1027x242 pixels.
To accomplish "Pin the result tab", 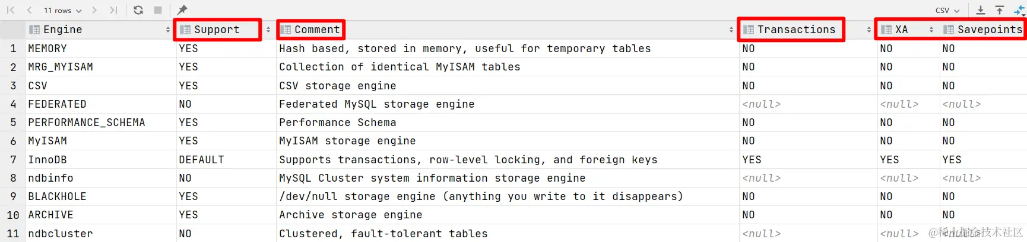I will [182, 10].
